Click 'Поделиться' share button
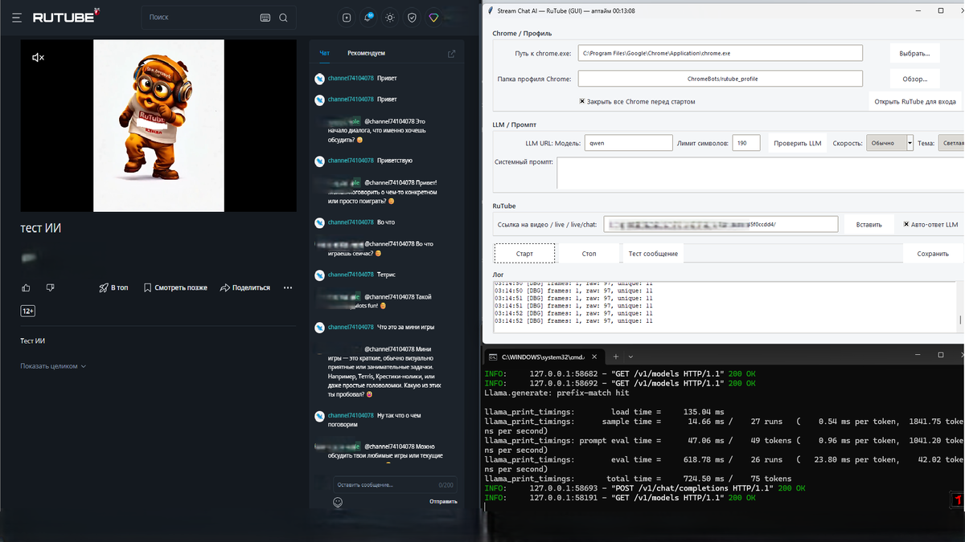 [x=245, y=287]
